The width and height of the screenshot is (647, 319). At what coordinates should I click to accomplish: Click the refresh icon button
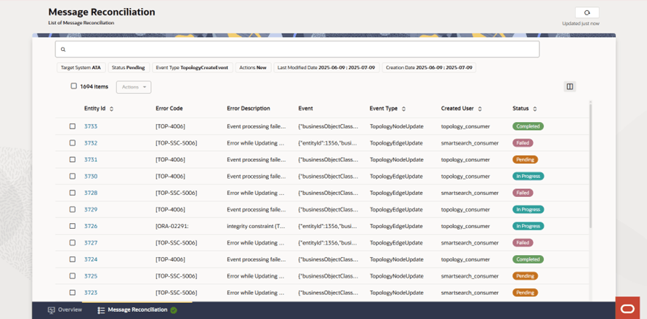click(x=587, y=12)
